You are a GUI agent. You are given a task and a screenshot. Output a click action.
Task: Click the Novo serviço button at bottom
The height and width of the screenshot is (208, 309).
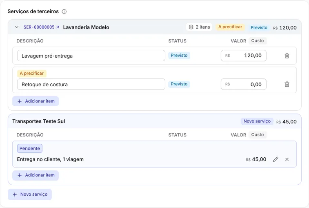coord(30,195)
